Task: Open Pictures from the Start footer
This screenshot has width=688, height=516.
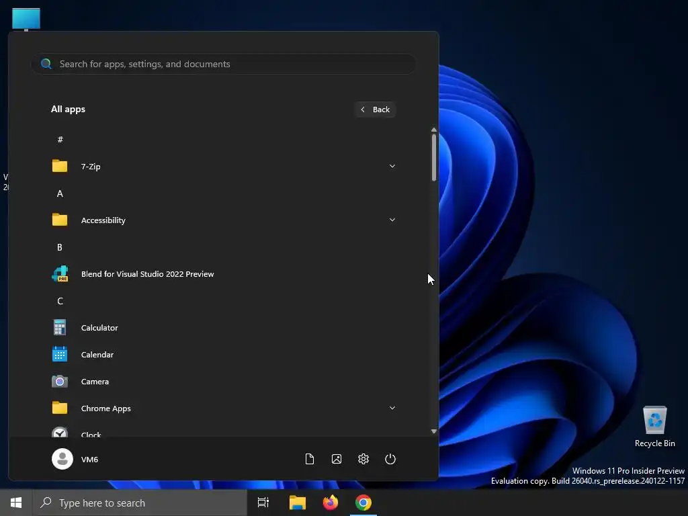Action: click(337, 459)
